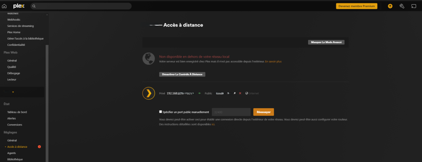Click the Masquer Le Mode Avancé button
The width and height of the screenshot is (422, 162).
click(x=326, y=42)
